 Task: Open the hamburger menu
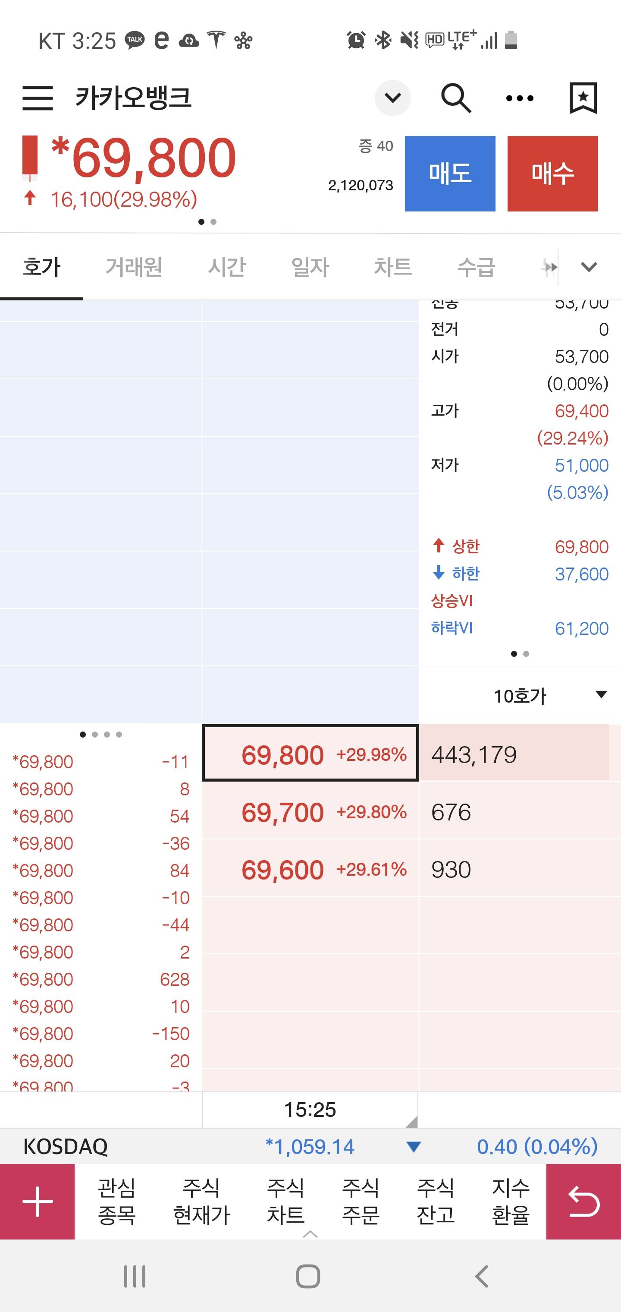tap(38, 98)
